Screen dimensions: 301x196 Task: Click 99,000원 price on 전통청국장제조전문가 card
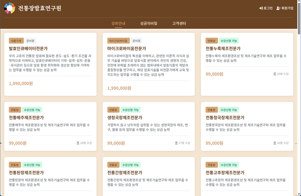pos(214,143)
